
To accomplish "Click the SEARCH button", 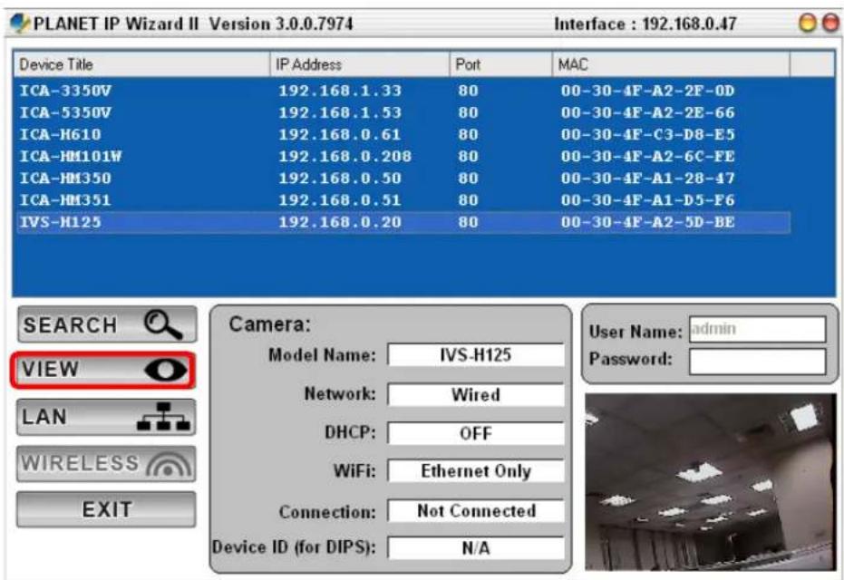I will 107,324.
